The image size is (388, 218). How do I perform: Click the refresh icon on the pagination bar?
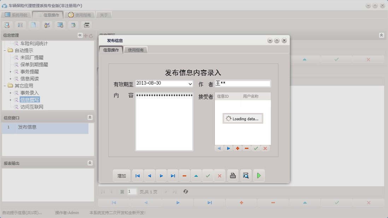click(186, 192)
